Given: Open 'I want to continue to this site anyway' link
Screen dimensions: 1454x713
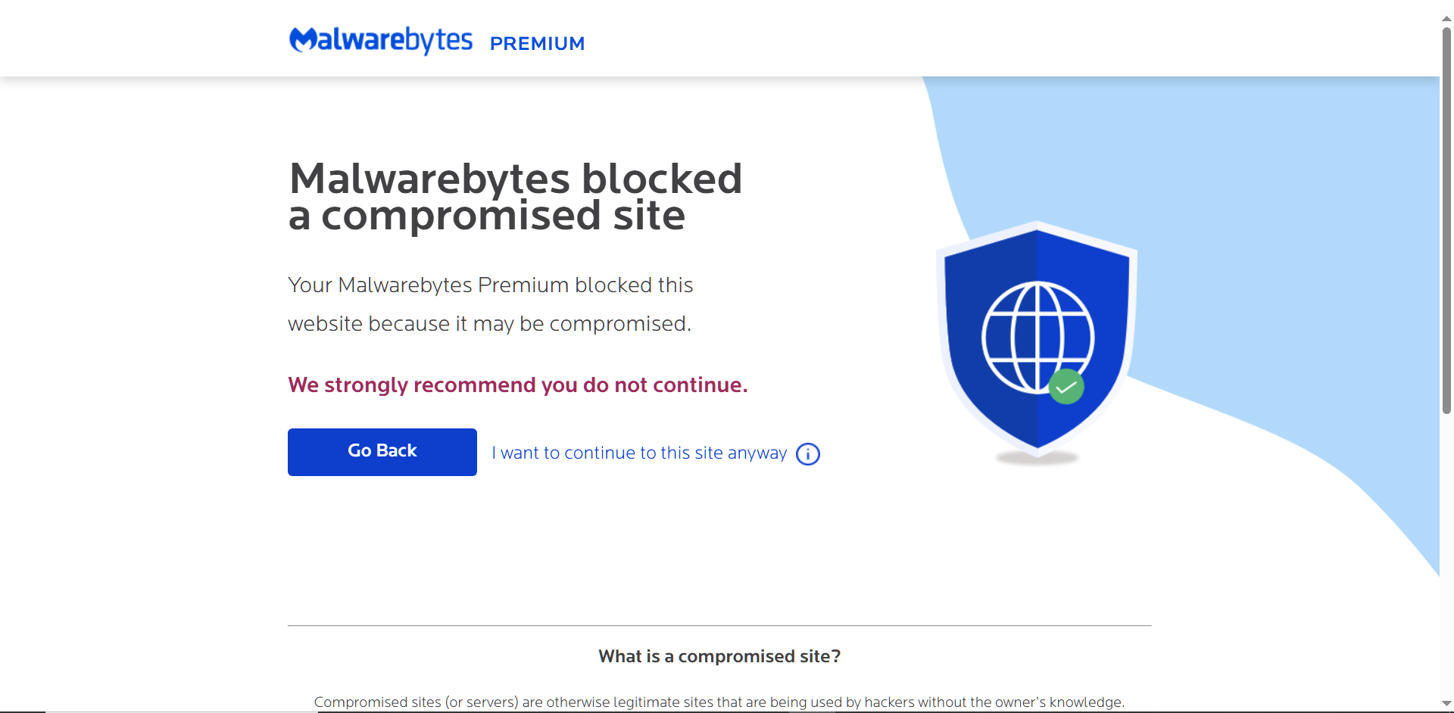Looking at the screenshot, I should tap(640, 453).
